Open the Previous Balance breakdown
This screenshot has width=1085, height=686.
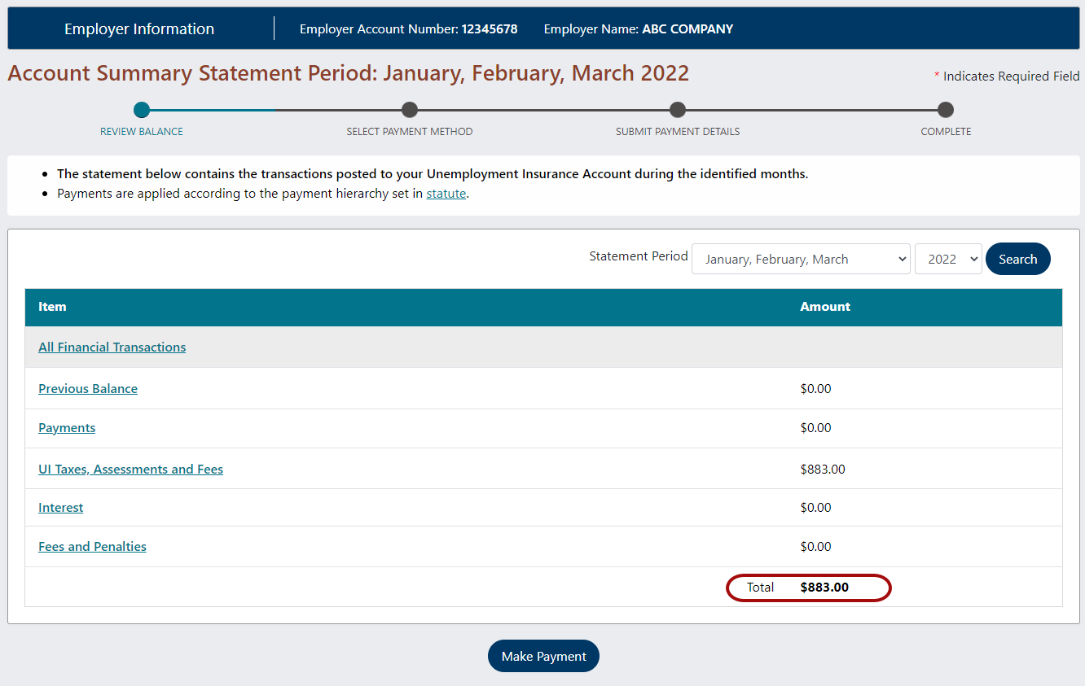pyautogui.click(x=87, y=388)
